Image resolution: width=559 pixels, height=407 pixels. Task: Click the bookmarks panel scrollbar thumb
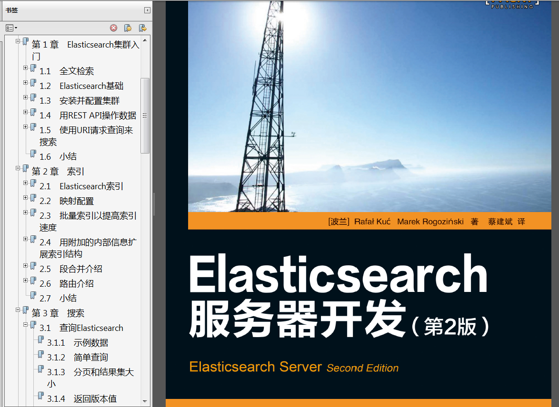(x=145, y=116)
